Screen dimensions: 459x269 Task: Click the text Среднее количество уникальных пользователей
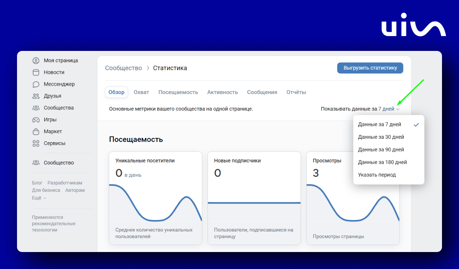154,233
